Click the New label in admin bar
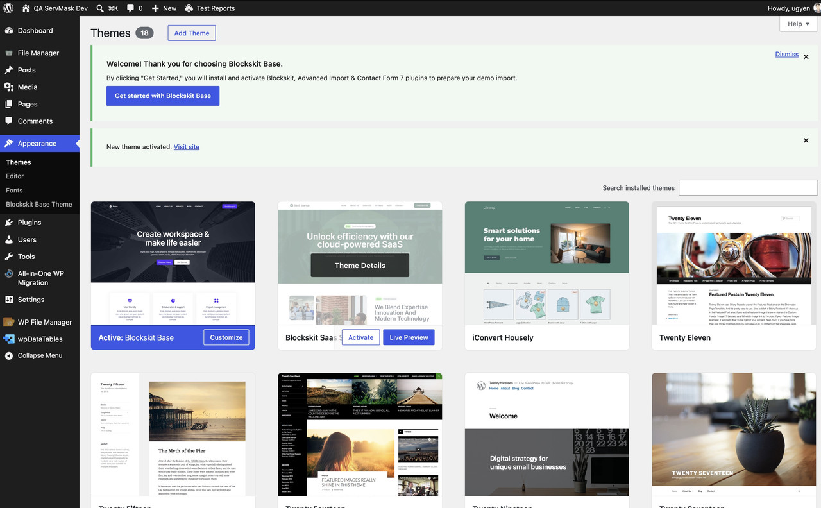 pyautogui.click(x=170, y=8)
